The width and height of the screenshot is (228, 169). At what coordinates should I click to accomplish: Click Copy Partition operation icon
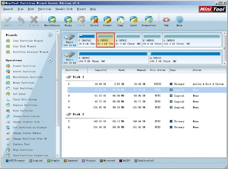point(8,88)
